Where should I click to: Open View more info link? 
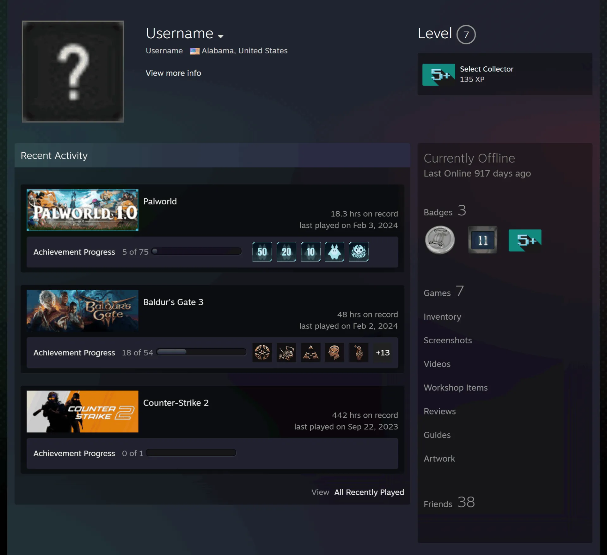pos(173,73)
